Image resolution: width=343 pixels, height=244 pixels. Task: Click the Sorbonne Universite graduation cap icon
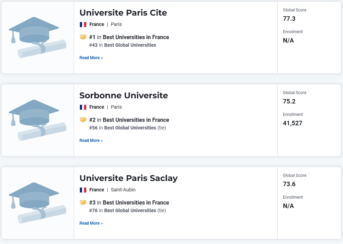pyautogui.click(x=37, y=120)
